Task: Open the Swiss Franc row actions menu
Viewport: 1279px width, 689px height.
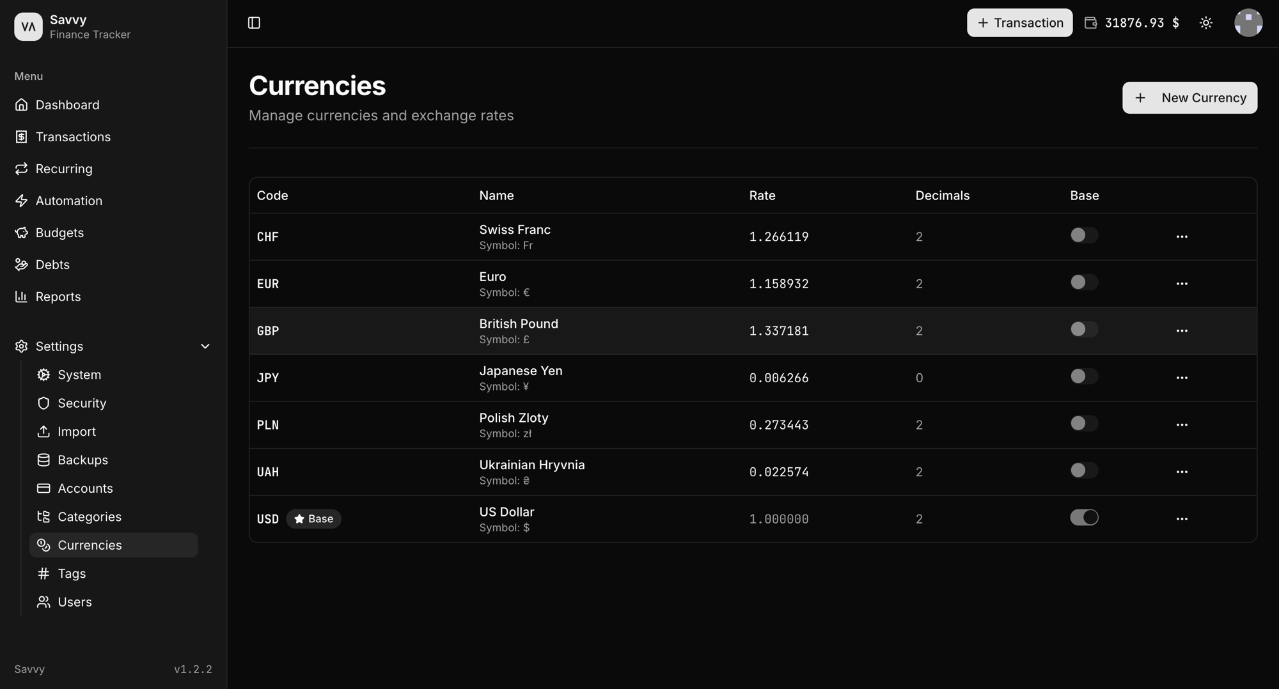Action: click(1182, 236)
